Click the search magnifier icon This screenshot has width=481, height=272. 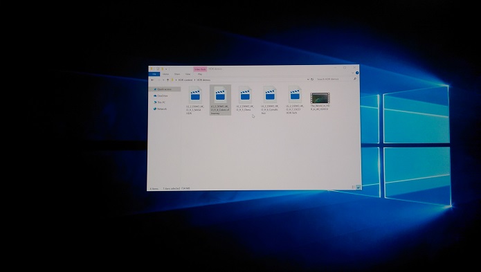pos(355,79)
